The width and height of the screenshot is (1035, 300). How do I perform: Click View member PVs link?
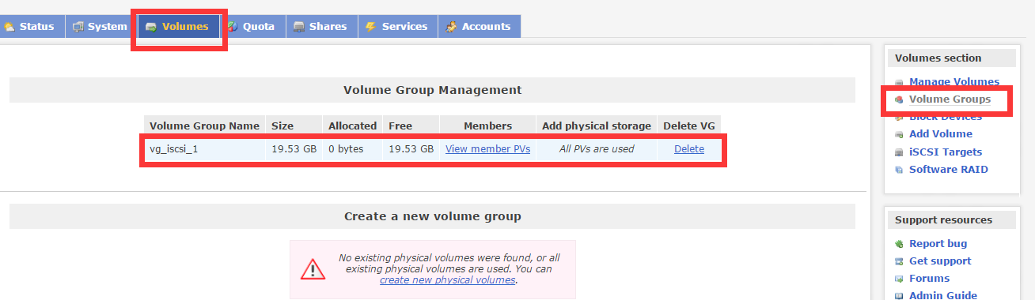tap(487, 148)
